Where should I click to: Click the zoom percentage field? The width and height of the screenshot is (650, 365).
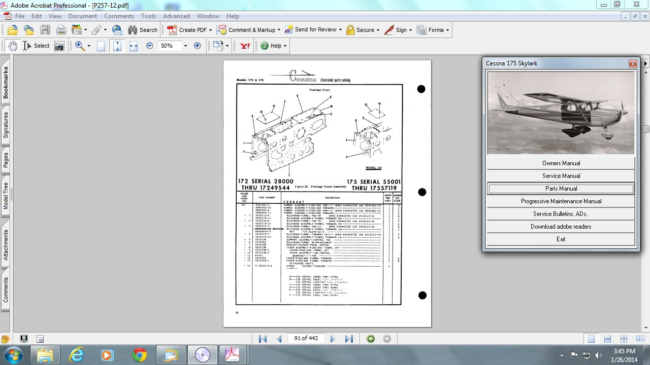[x=169, y=46]
